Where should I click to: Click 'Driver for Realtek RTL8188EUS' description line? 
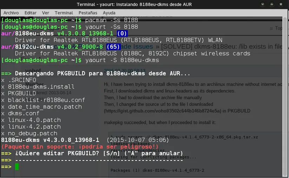118,40
